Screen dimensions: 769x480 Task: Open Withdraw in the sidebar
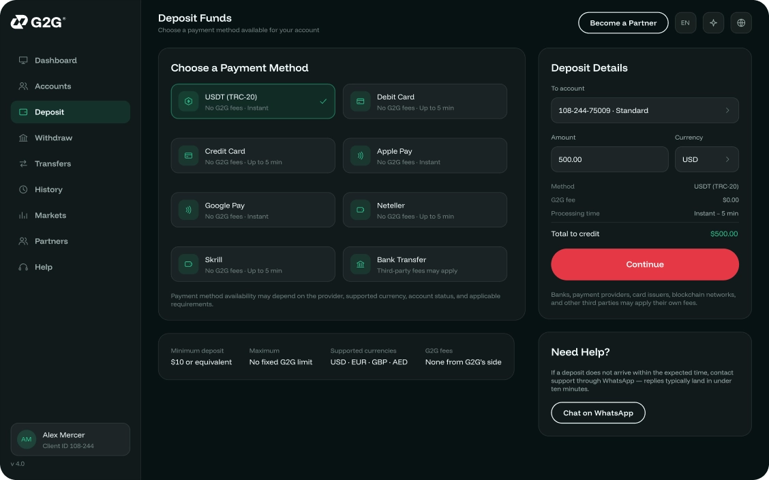pos(70,138)
